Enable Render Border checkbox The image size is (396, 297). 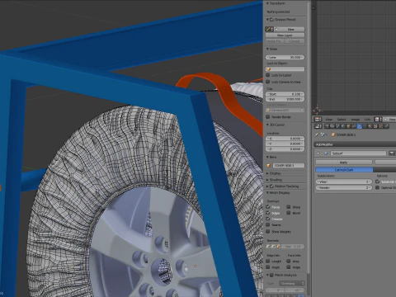tap(268, 117)
